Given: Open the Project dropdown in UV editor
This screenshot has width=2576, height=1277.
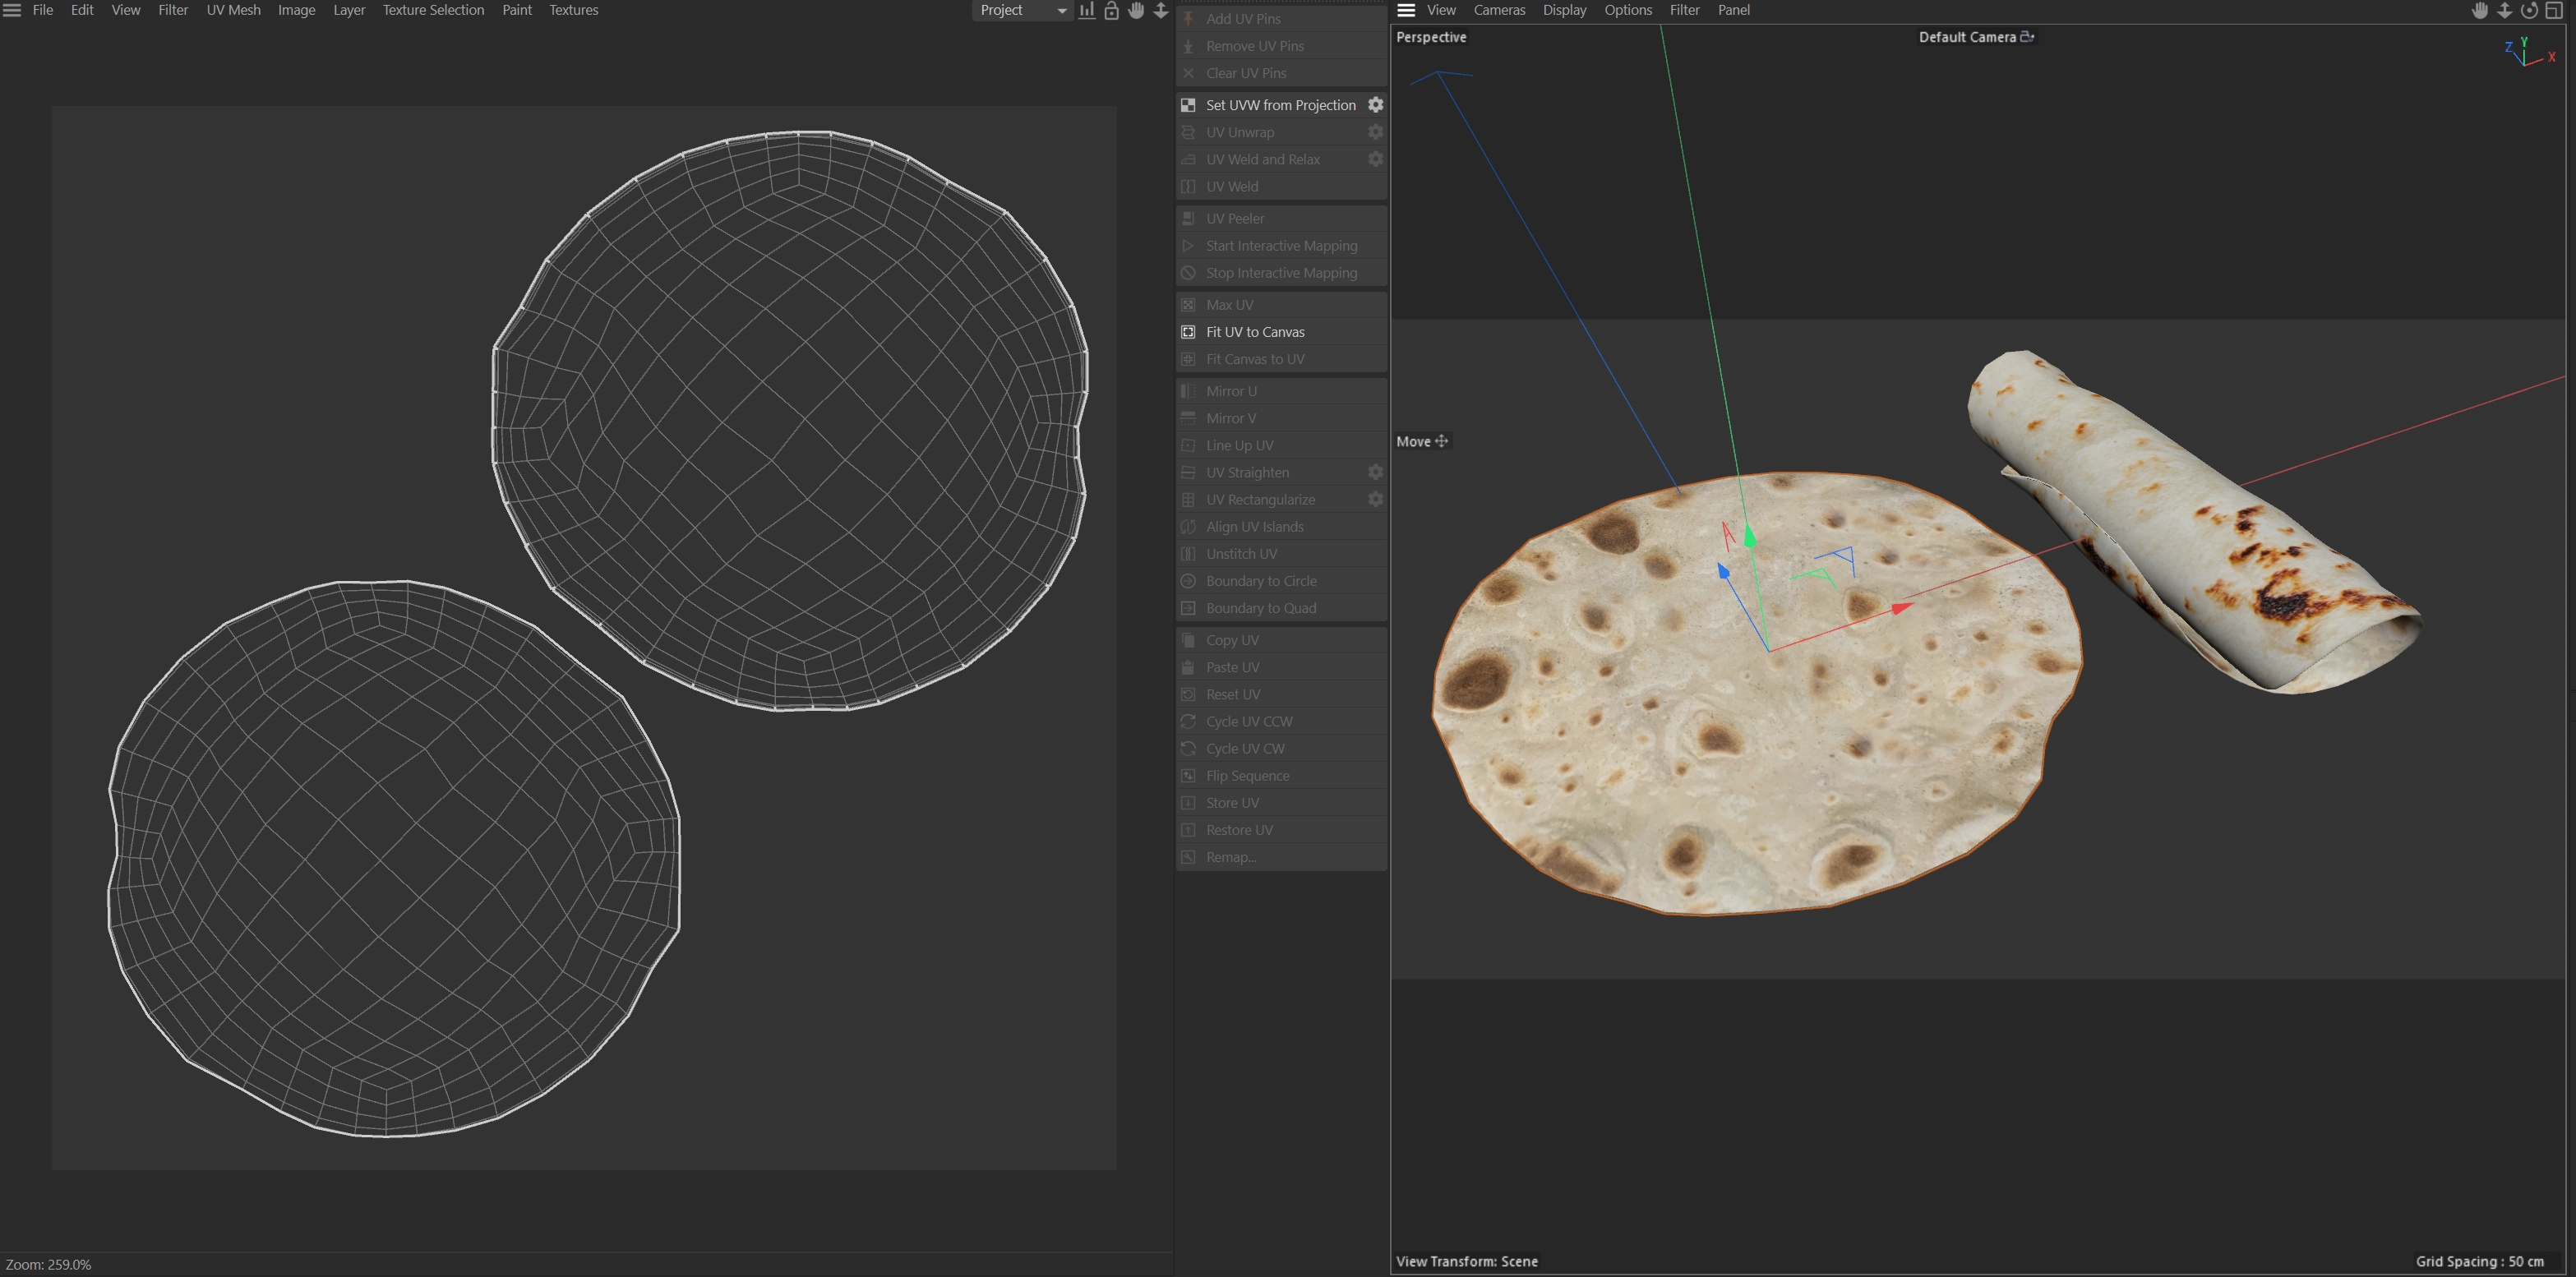Looking at the screenshot, I should tap(1022, 10).
